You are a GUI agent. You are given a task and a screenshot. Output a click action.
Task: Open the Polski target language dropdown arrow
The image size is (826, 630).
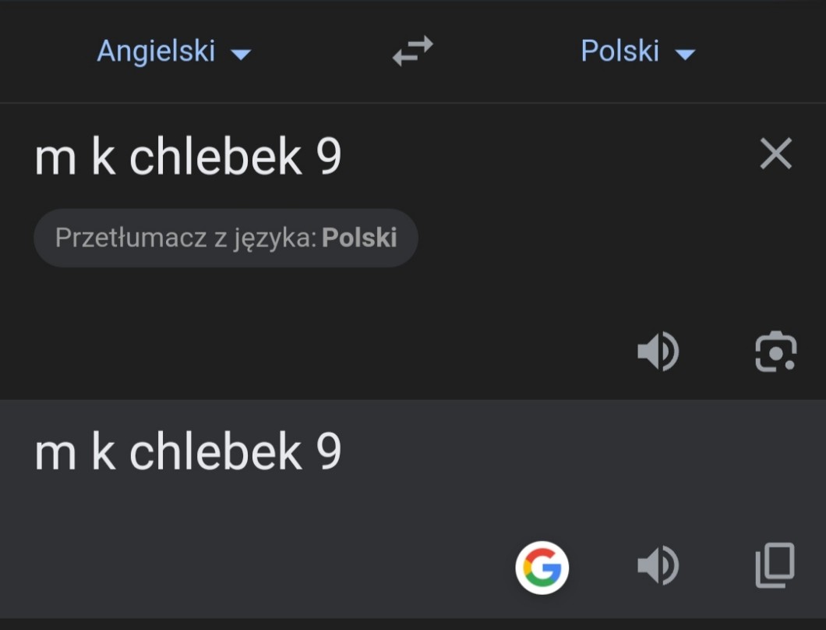tap(684, 55)
